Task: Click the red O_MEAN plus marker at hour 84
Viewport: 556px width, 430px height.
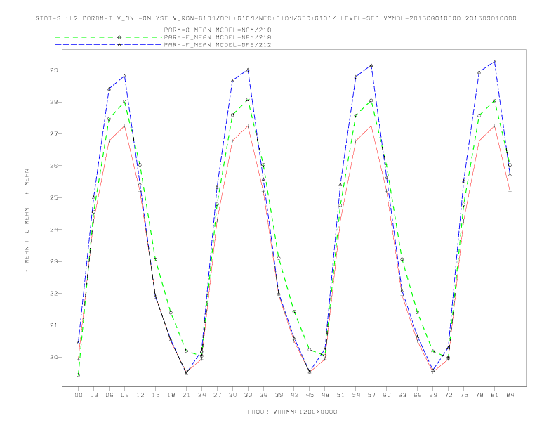Action: pyautogui.click(x=510, y=191)
